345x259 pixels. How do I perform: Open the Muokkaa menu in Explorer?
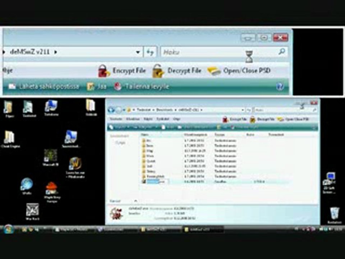coord(133,119)
